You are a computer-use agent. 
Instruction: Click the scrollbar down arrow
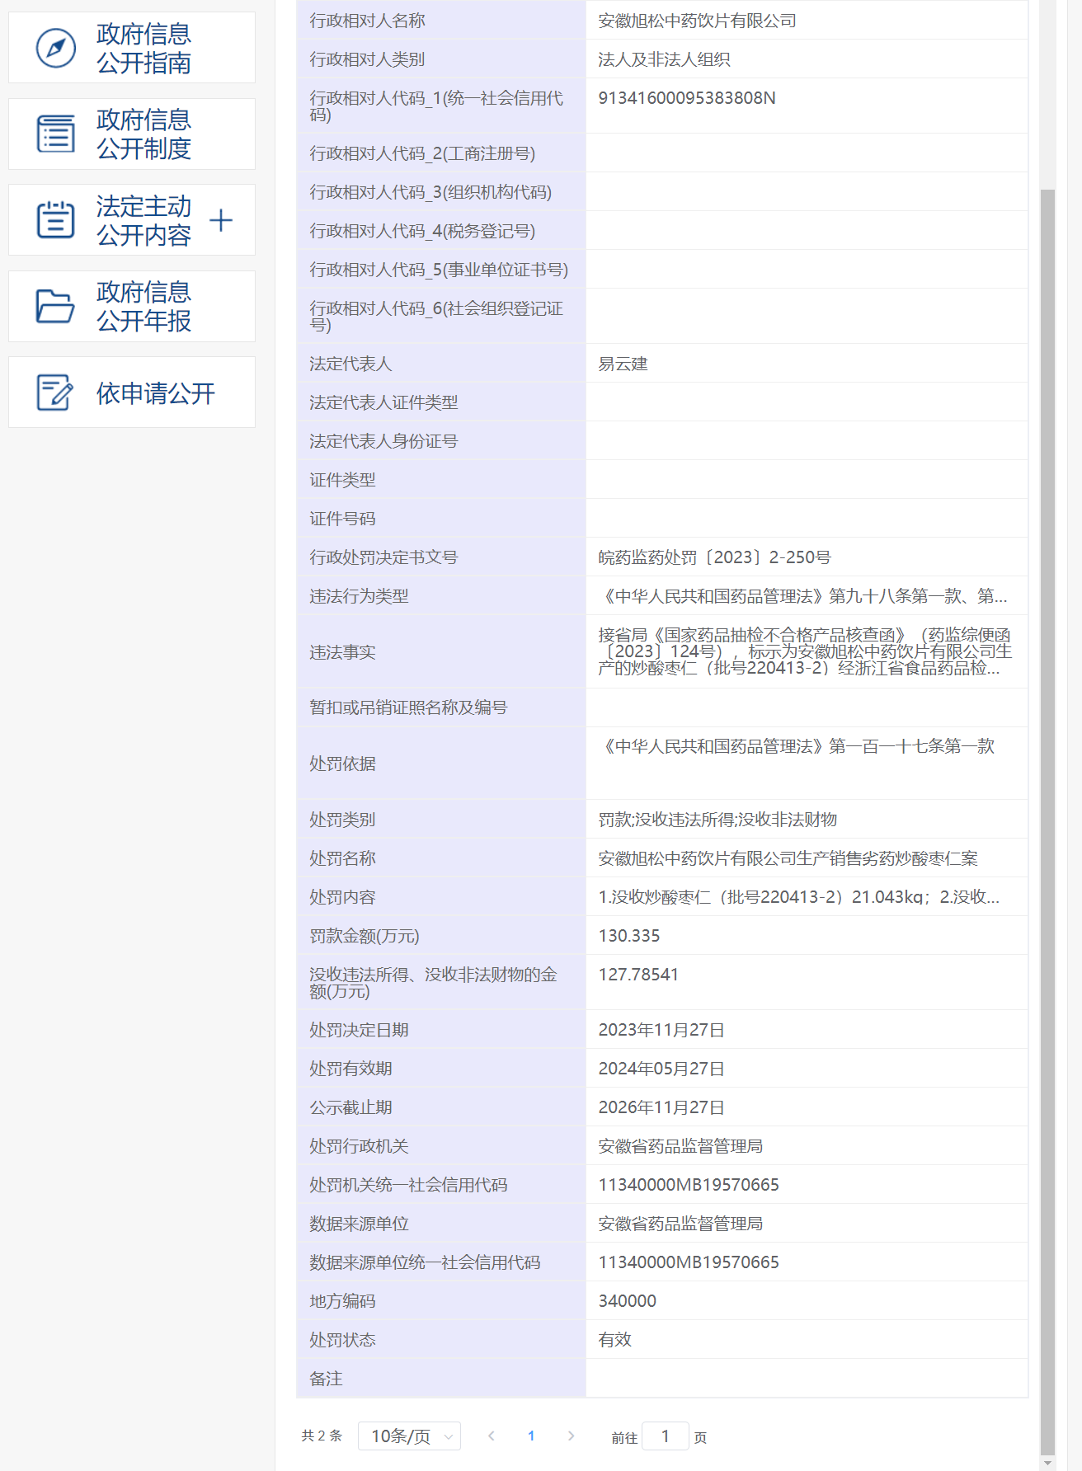pos(1047,1463)
